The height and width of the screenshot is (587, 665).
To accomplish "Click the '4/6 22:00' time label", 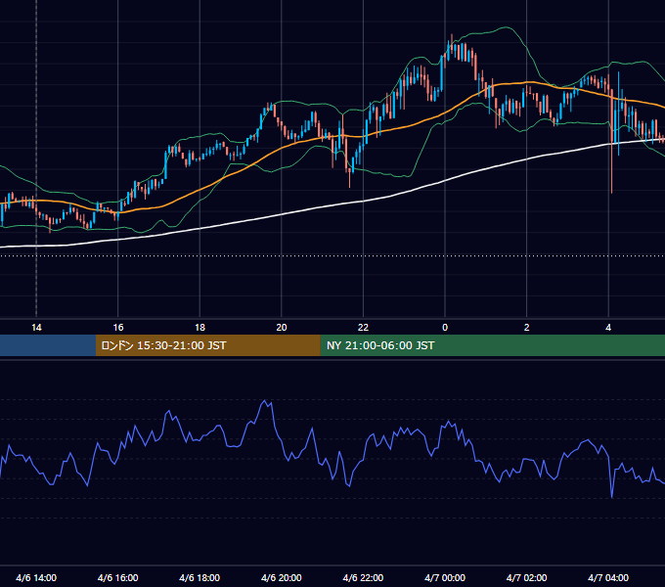I will (363, 577).
